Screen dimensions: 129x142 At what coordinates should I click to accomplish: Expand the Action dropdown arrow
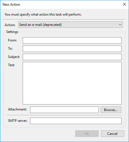tap(120, 25)
